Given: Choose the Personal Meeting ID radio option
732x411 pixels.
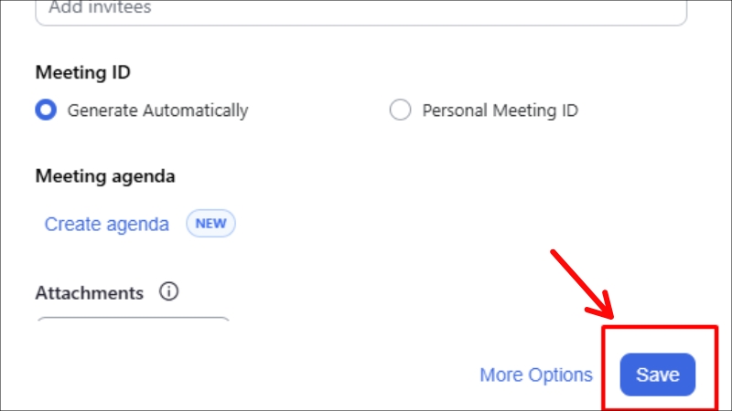Looking at the screenshot, I should click(400, 111).
